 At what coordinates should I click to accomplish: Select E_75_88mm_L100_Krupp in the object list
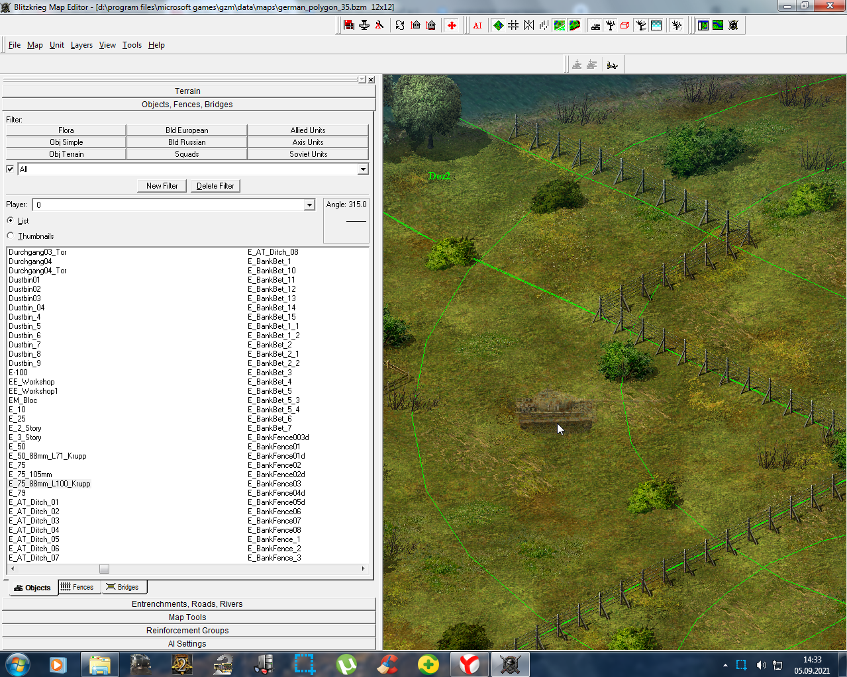(x=50, y=484)
